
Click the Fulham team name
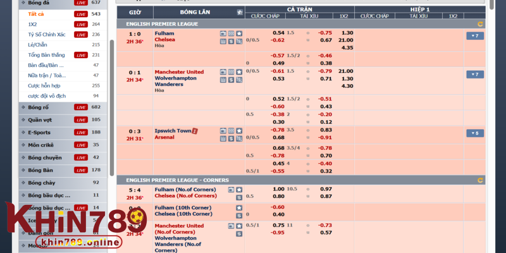(x=164, y=34)
